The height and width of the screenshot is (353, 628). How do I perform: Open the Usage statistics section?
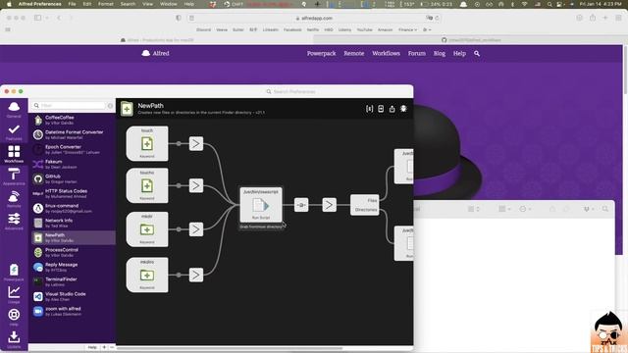14,294
